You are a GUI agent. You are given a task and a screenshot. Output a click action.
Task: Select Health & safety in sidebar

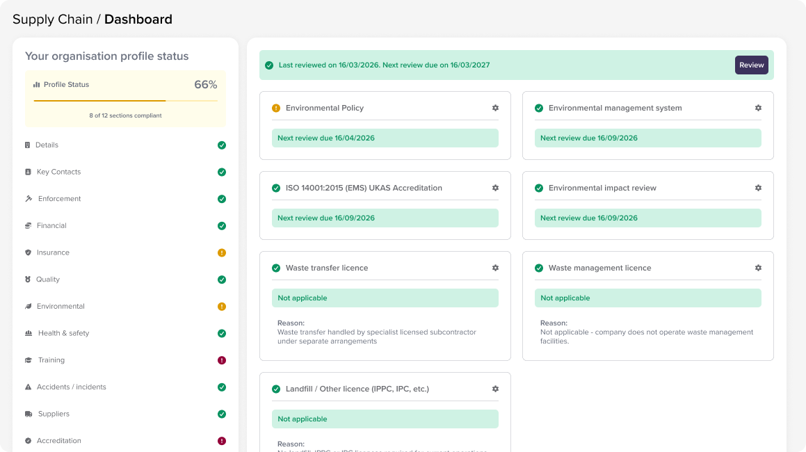63,333
